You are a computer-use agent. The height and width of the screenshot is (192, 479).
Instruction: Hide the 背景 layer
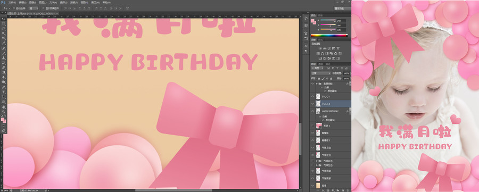click(x=312, y=185)
